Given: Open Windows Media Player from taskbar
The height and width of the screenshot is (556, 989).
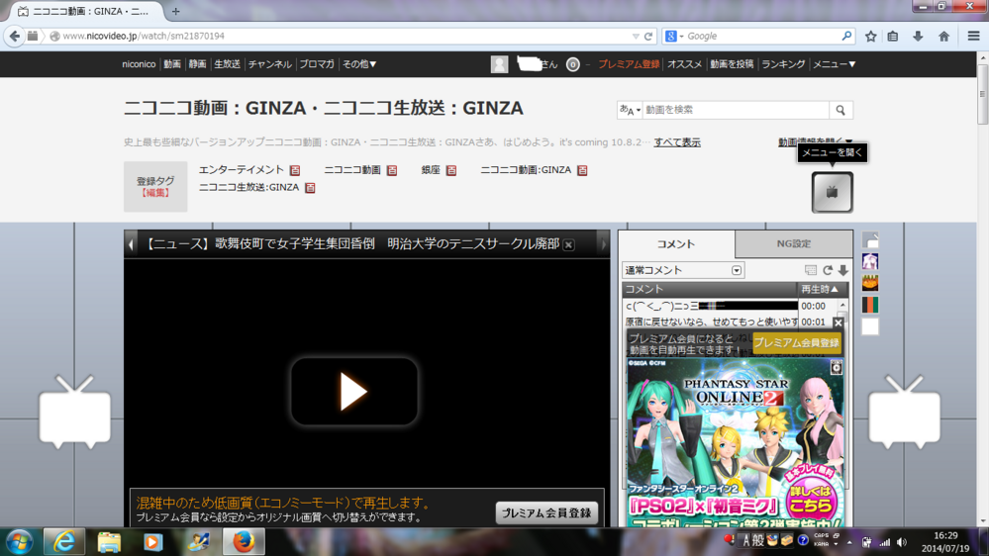Looking at the screenshot, I should click(152, 541).
